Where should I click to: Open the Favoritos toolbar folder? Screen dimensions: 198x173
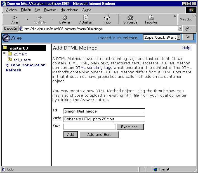[x=151, y=19]
